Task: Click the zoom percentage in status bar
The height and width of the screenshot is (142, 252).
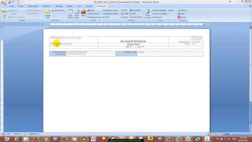Action: point(227,134)
